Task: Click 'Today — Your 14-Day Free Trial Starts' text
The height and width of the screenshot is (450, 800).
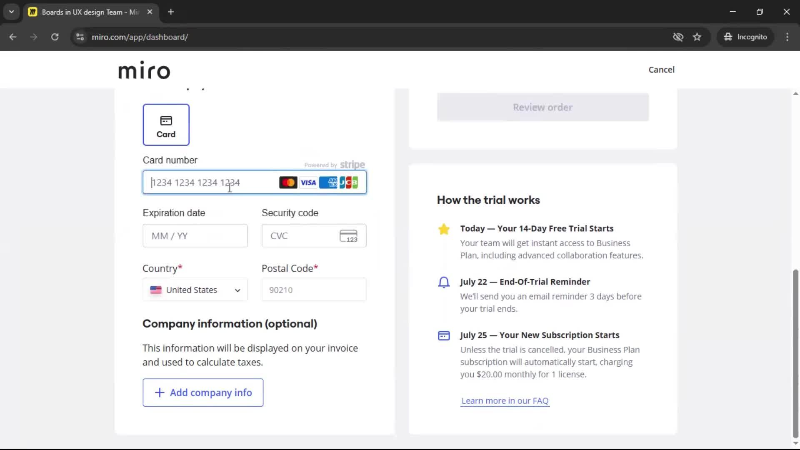Action: (x=537, y=228)
